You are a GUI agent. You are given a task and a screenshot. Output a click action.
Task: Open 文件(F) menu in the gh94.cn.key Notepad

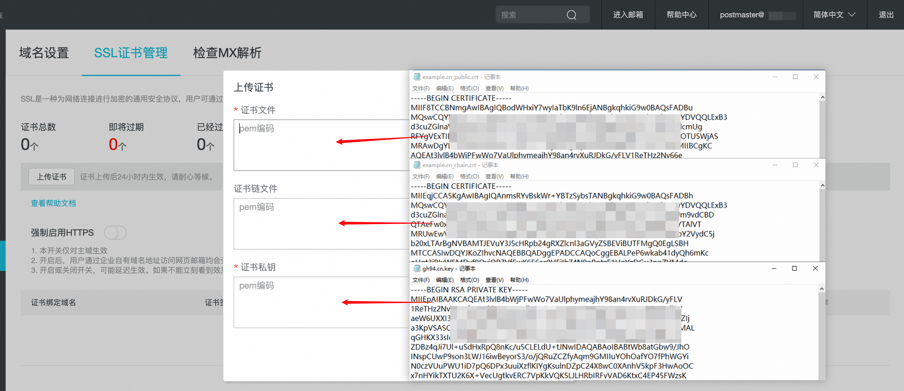click(421, 280)
